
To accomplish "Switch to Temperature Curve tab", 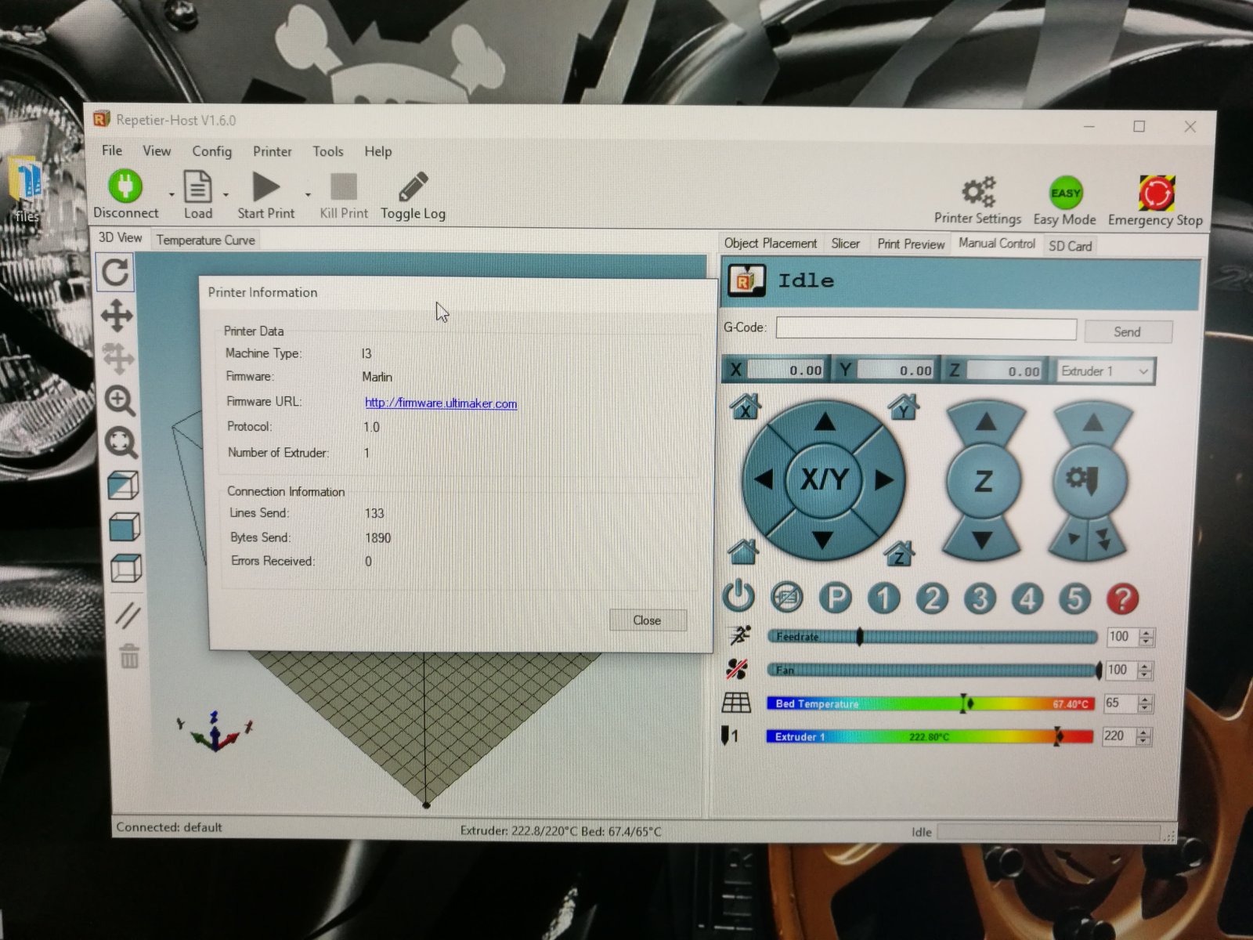I will [x=205, y=240].
